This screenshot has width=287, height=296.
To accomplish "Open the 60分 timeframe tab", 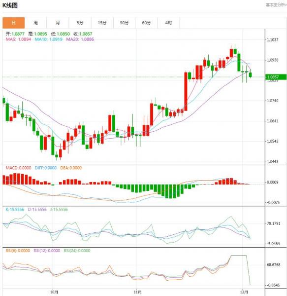I will pyautogui.click(x=146, y=23).
